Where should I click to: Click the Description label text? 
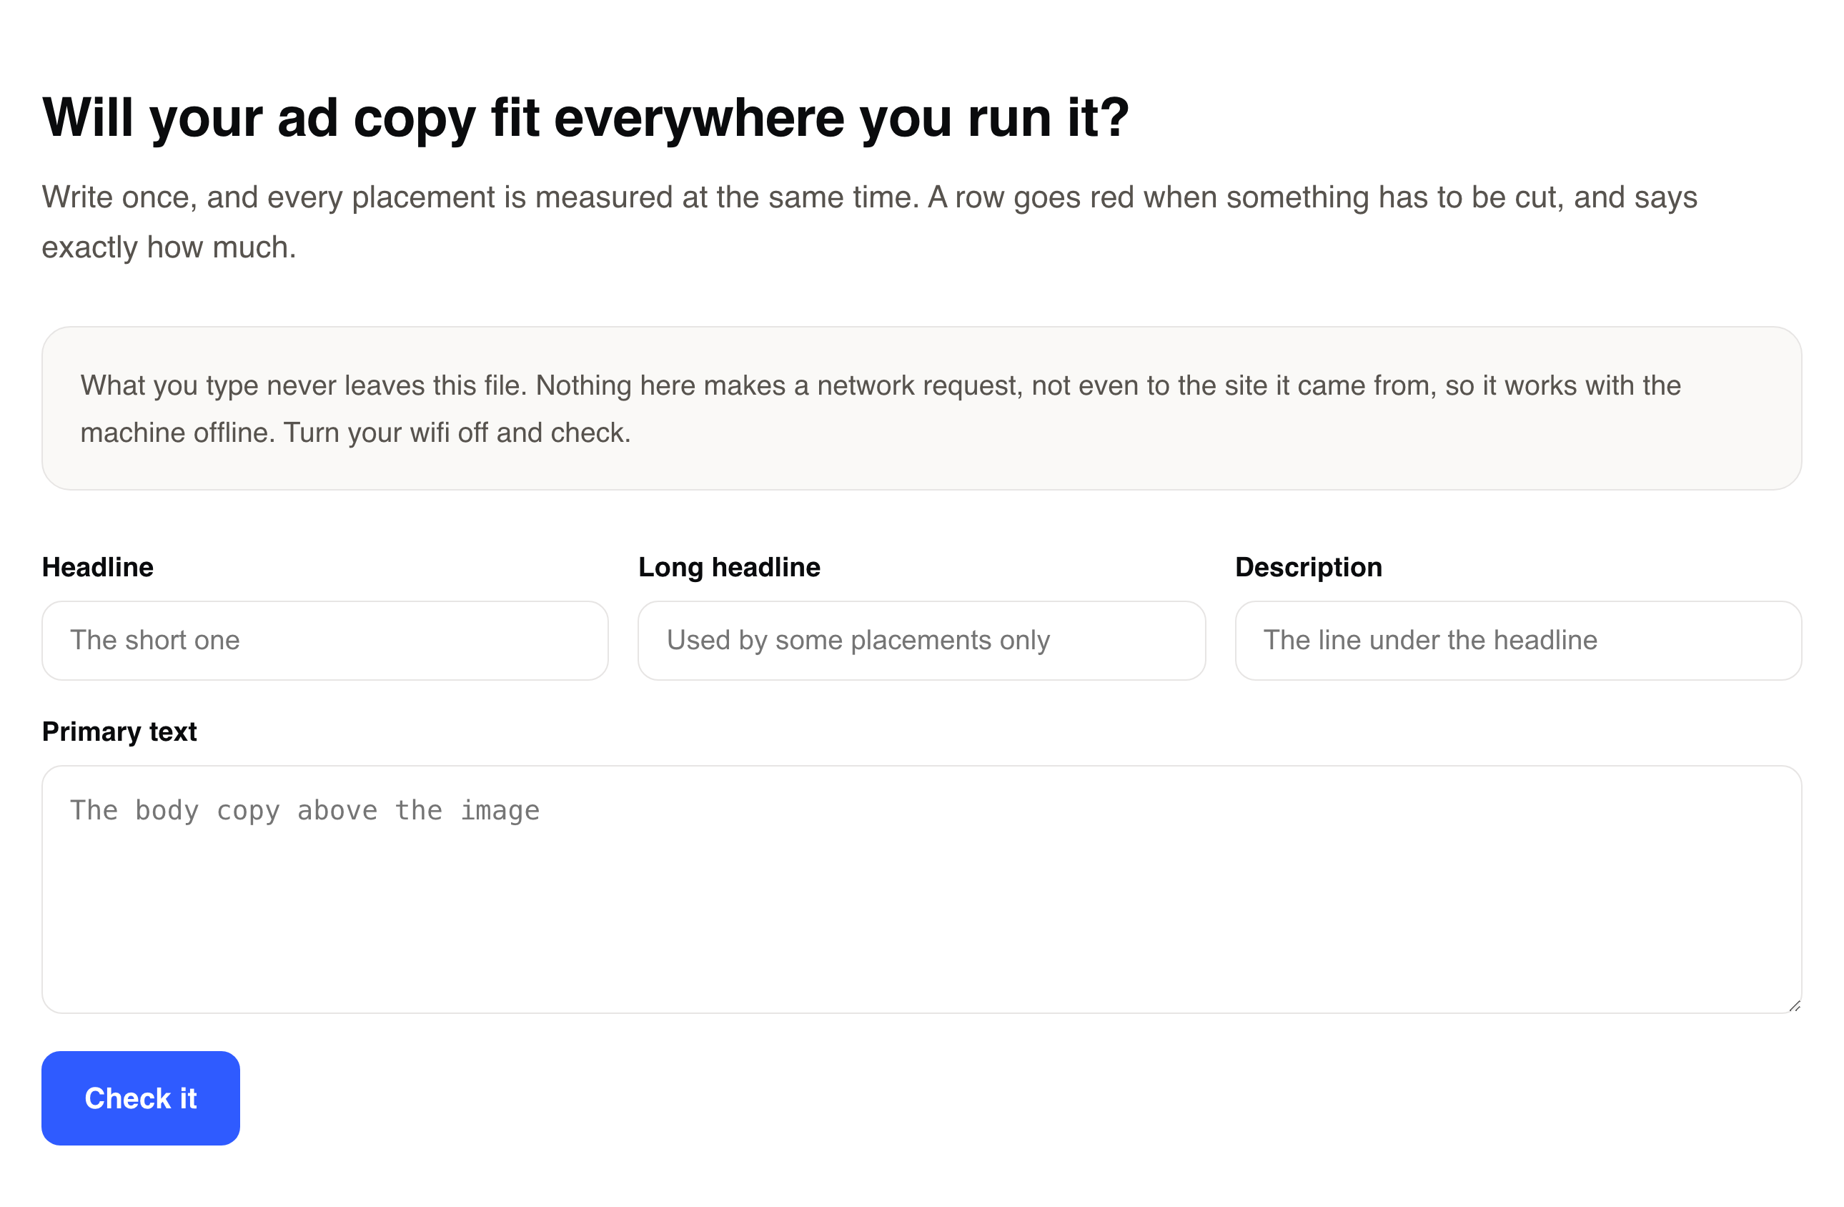[1309, 568]
